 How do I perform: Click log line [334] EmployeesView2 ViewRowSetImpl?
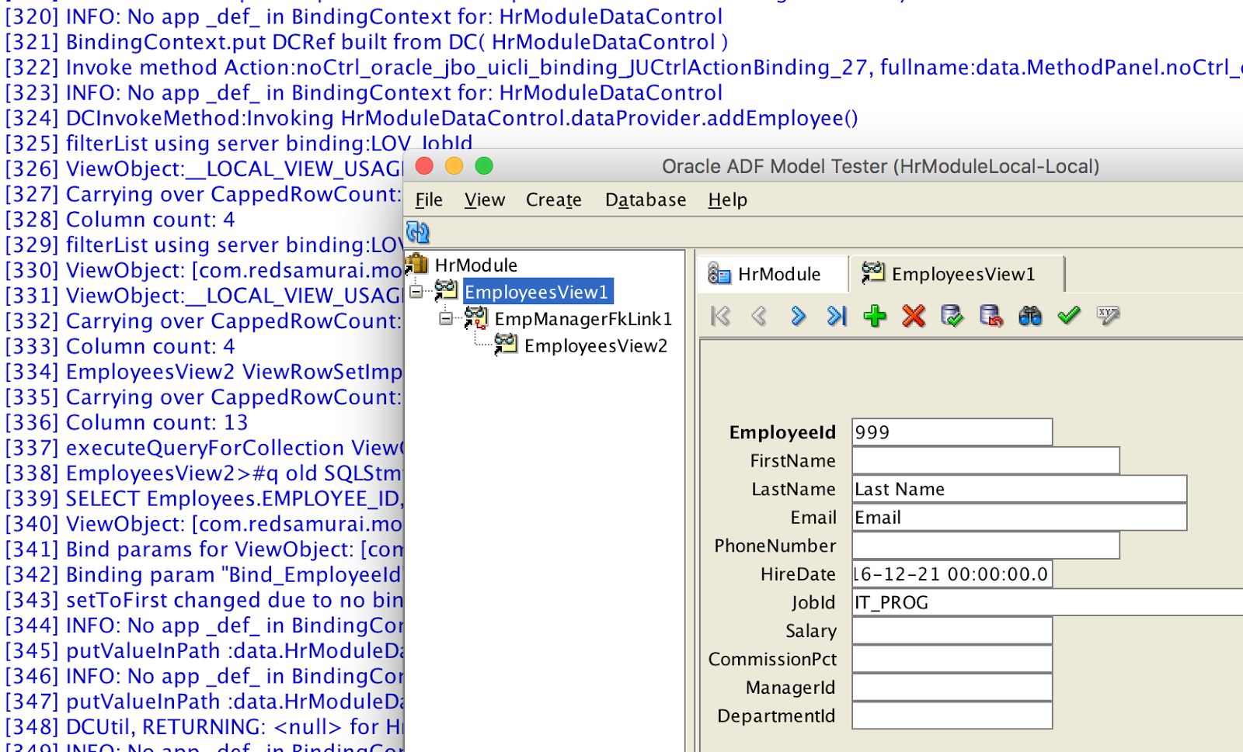pyautogui.click(x=204, y=372)
